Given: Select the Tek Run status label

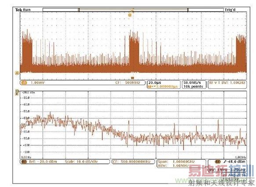Looking at the screenshot, I should coord(23,10).
